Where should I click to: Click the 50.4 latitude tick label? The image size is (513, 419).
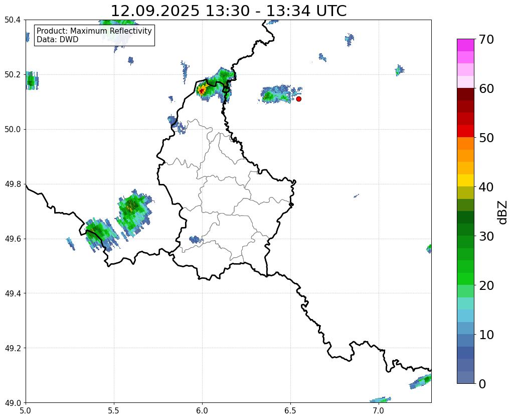13,20
